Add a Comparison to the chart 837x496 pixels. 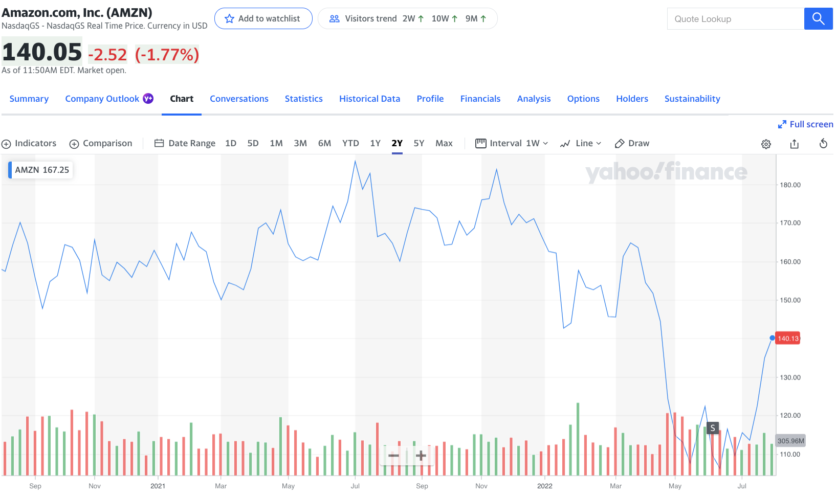(x=101, y=144)
